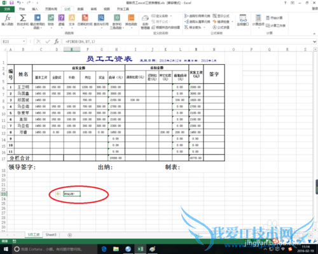
Task: Switch to the Insert ribbon tab
Action: pyautogui.click(x=35, y=9)
